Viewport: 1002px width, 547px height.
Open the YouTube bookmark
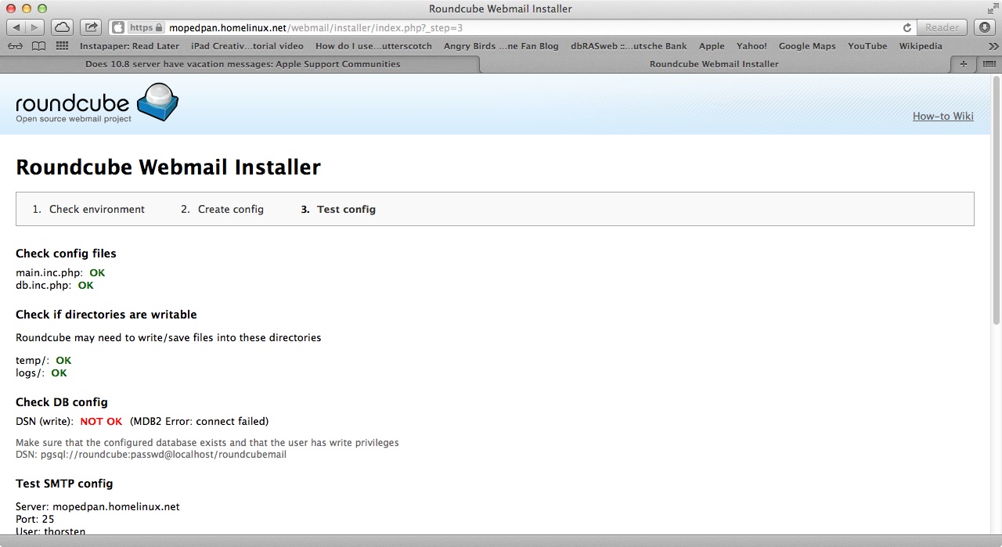[x=867, y=46]
